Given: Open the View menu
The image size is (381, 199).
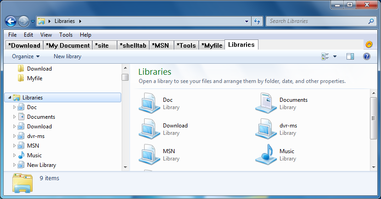Looking at the screenshot, I should click(x=46, y=35).
